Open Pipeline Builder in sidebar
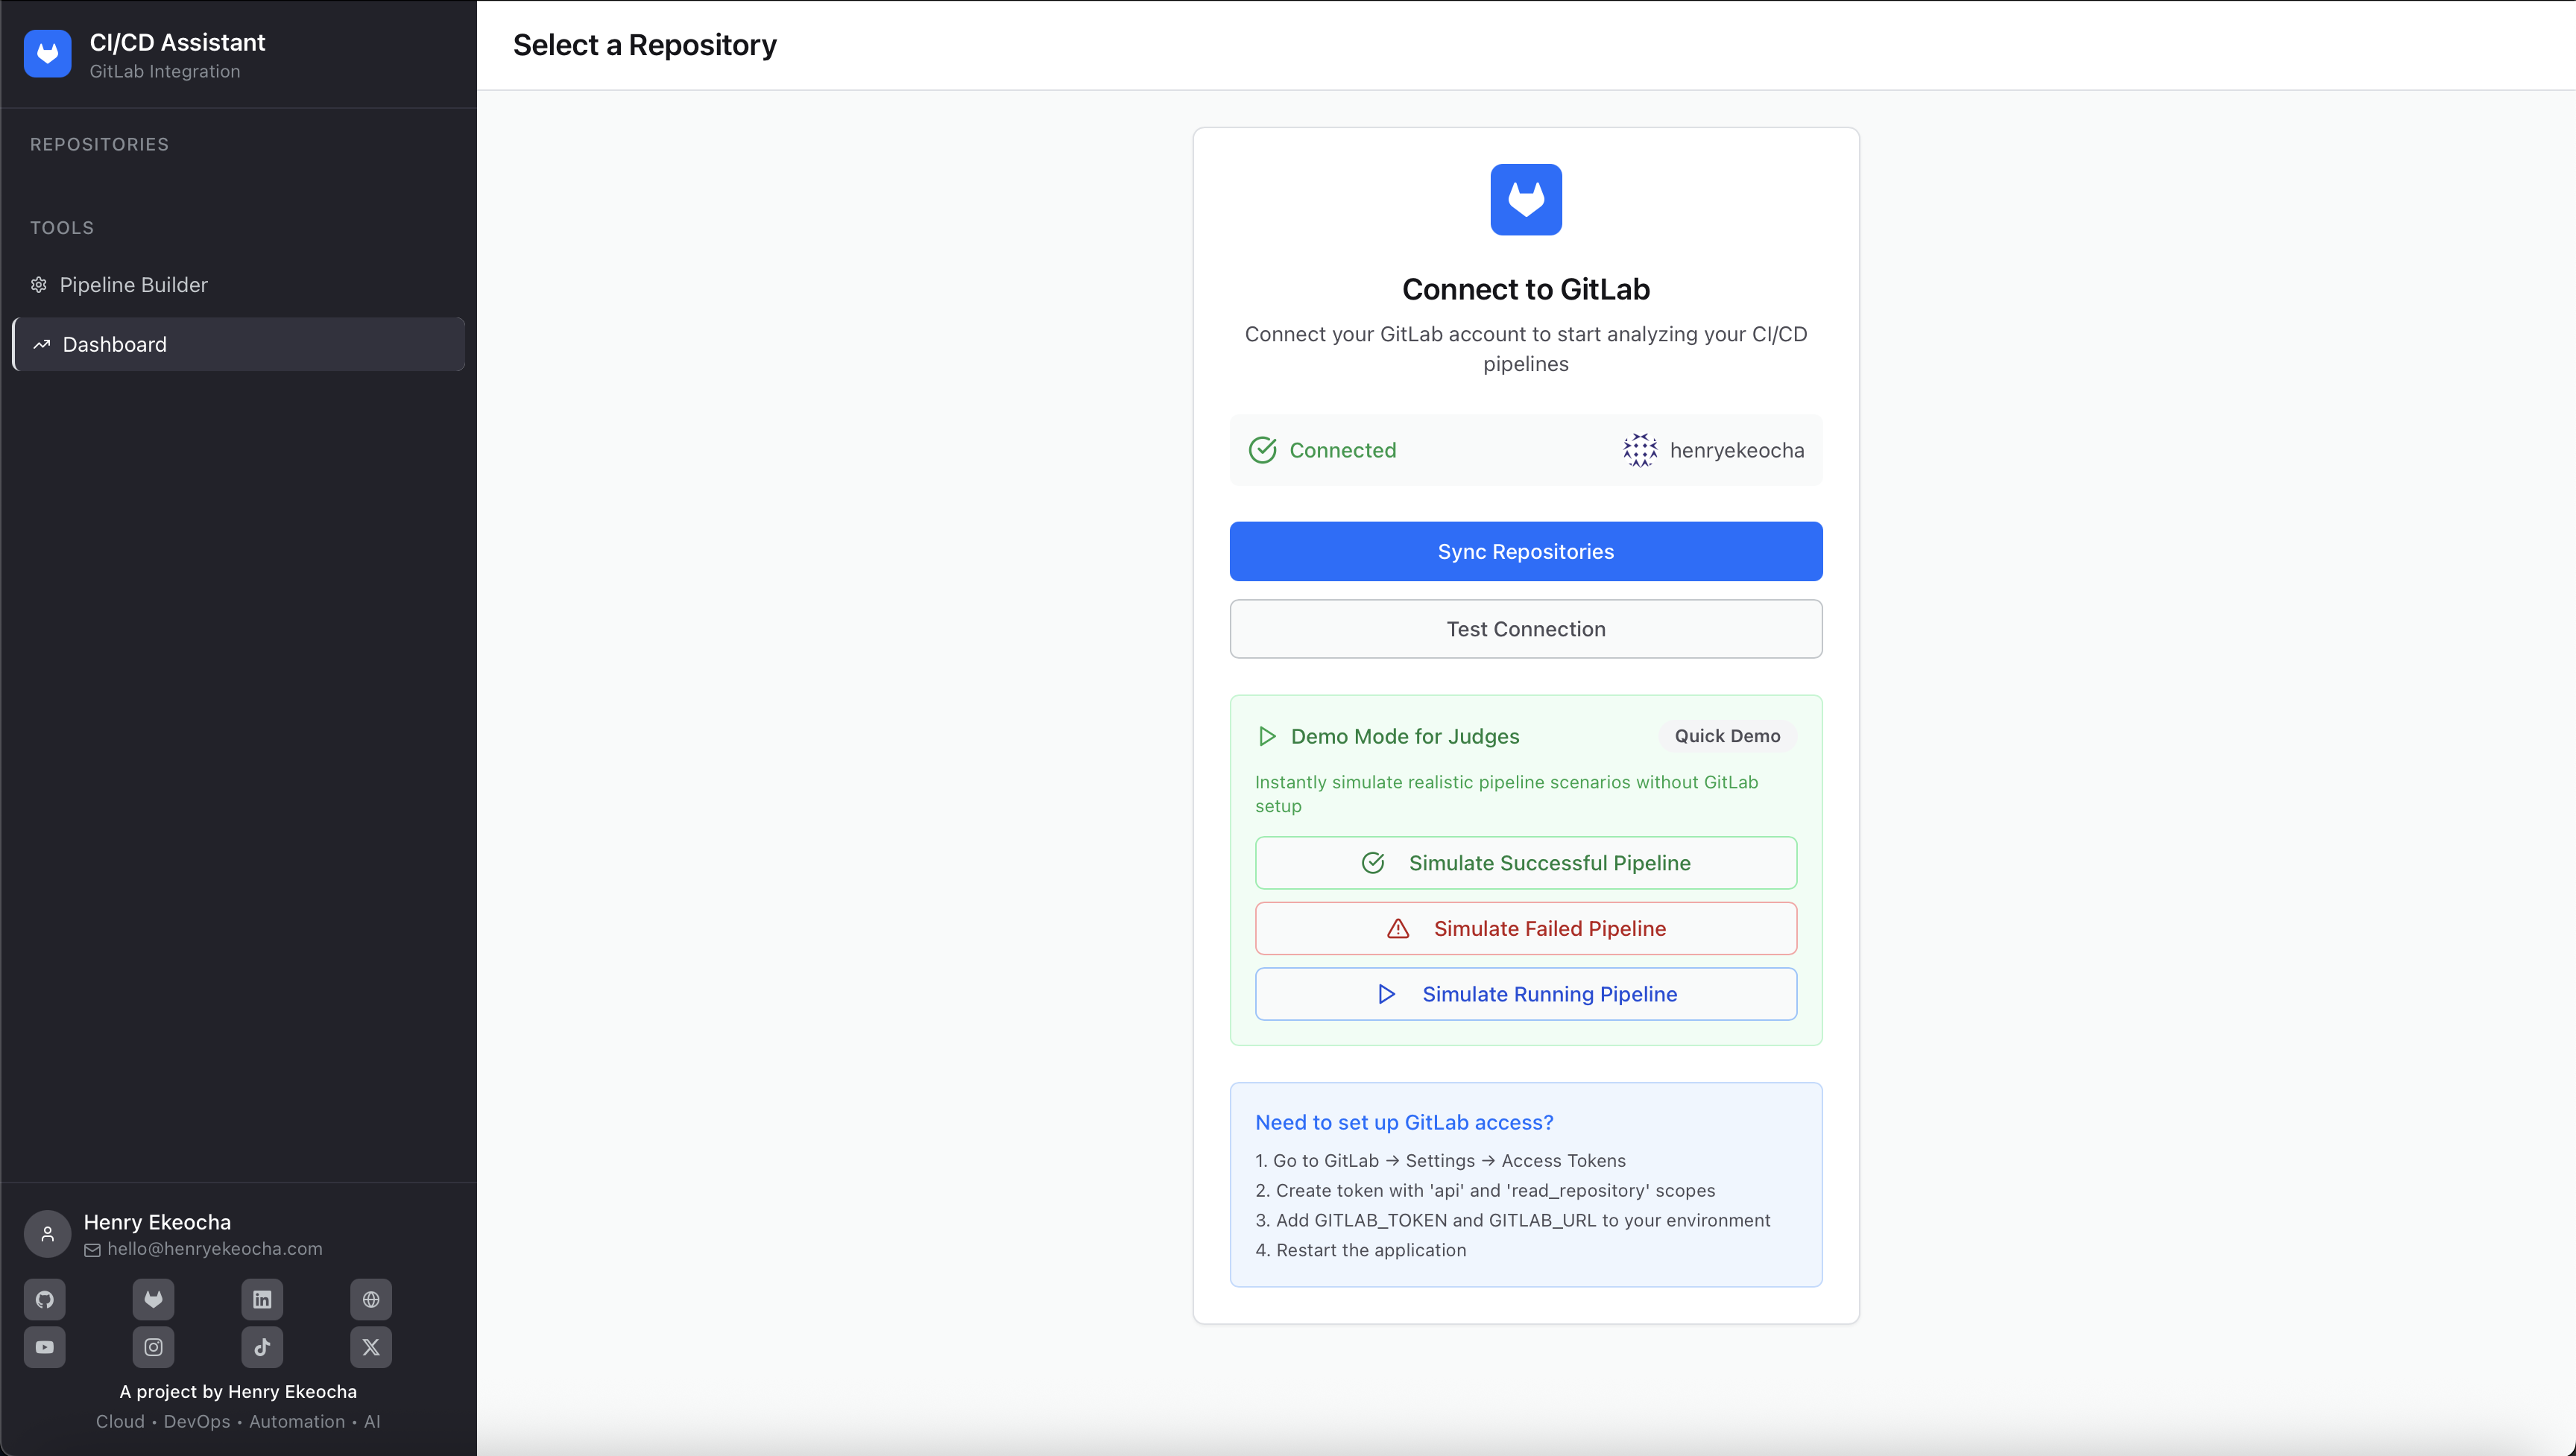The height and width of the screenshot is (1456, 2576). click(x=133, y=285)
